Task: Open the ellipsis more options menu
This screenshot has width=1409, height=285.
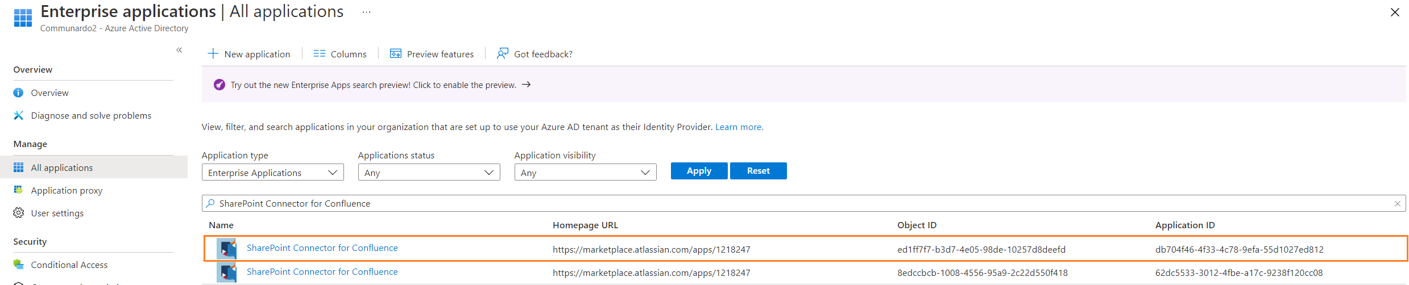Action: coord(366,12)
